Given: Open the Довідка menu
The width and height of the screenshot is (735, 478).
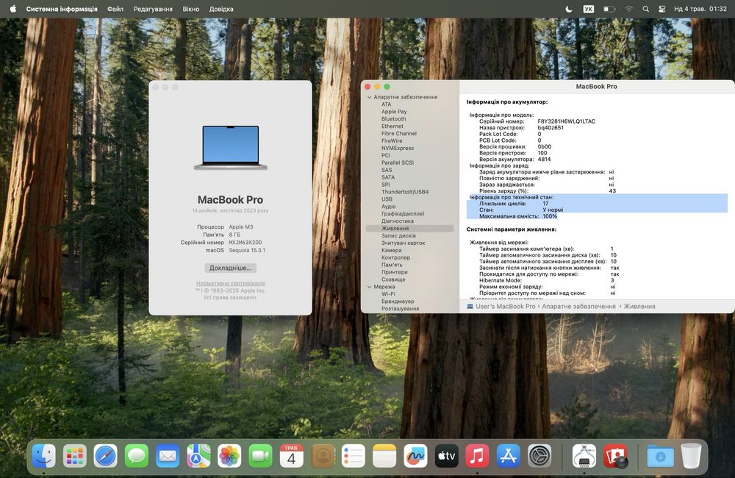Looking at the screenshot, I should coord(221,9).
